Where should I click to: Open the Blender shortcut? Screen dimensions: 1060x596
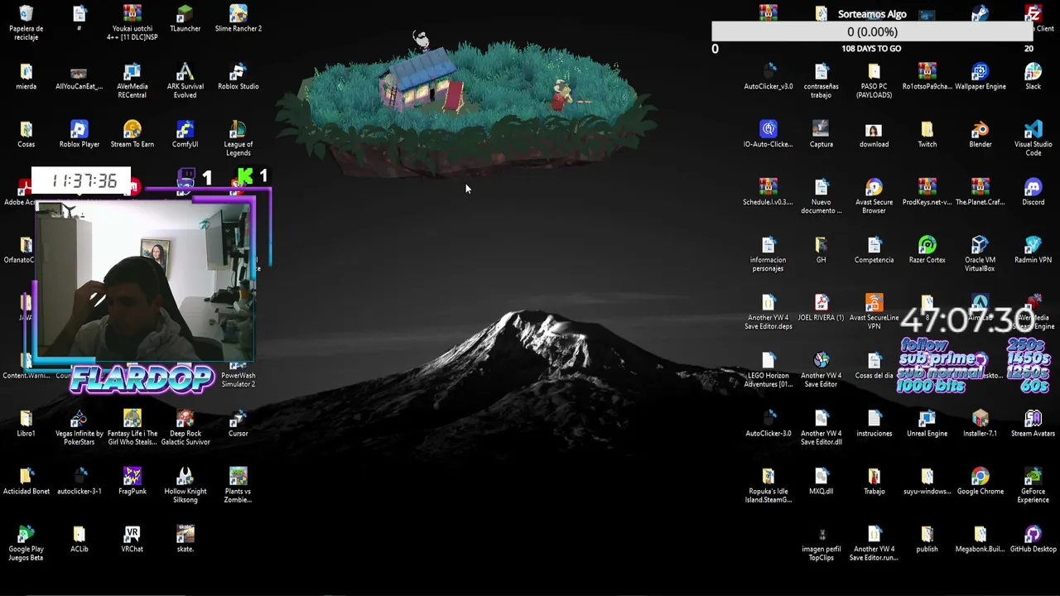click(x=980, y=130)
